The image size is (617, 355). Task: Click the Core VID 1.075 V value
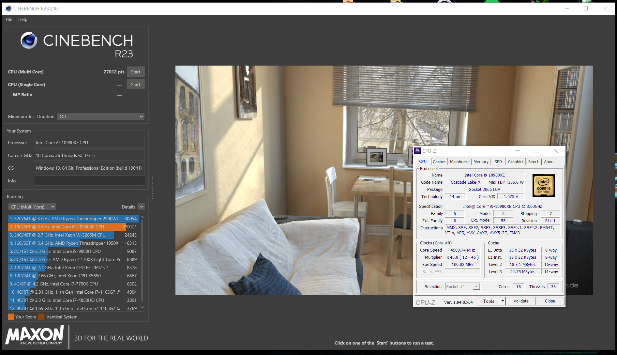511,197
